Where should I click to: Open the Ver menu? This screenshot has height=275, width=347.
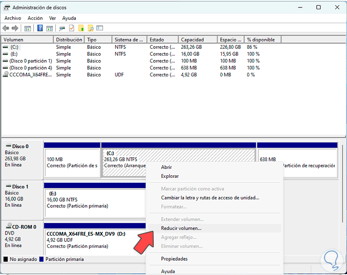point(52,18)
